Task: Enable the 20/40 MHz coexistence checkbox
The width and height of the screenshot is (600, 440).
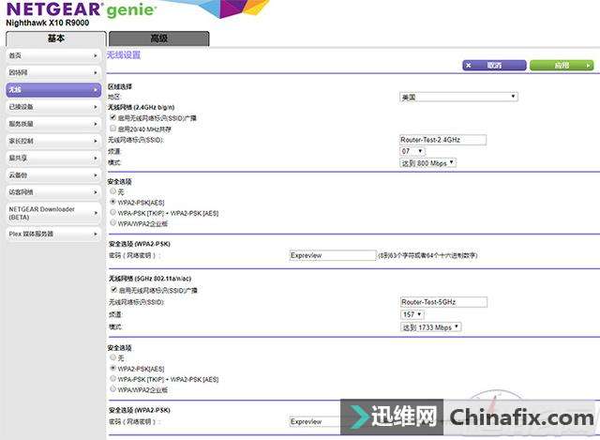Action: (112, 129)
